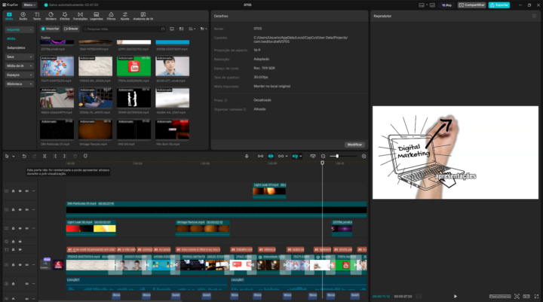Image resolution: width=543 pixels, height=302 pixels.
Task: Toggle main track magnet
Action: 260,156
